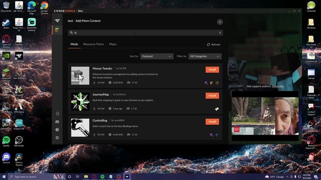Click the search box in Add More Content

tap(145, 32)
